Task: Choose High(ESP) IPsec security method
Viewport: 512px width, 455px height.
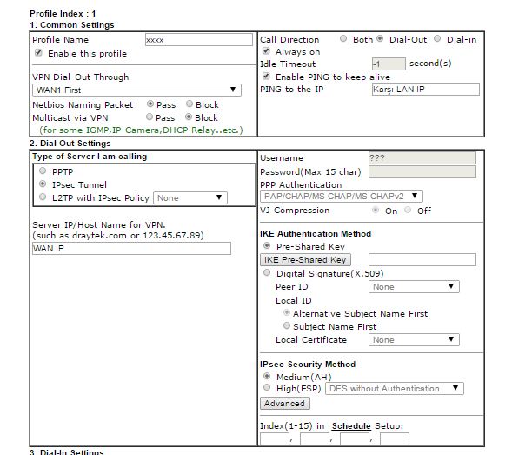Action: [267, 387]
